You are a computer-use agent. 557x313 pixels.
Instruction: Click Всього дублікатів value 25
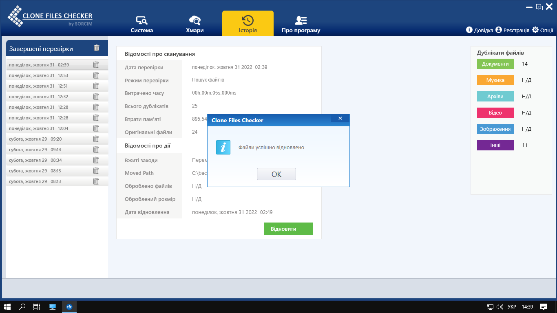point(195,106)
